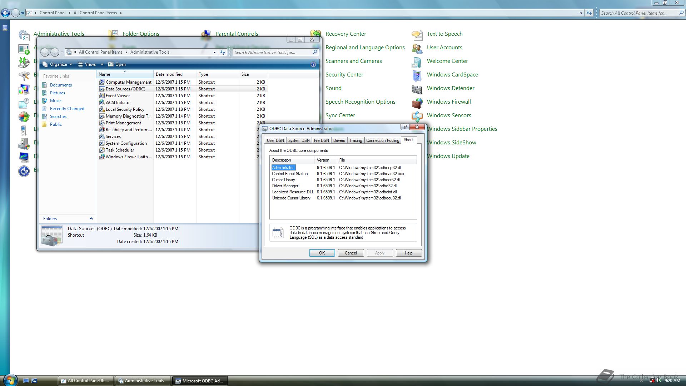
Task: Switch to the System DSN tab
Action: point(299,140)
